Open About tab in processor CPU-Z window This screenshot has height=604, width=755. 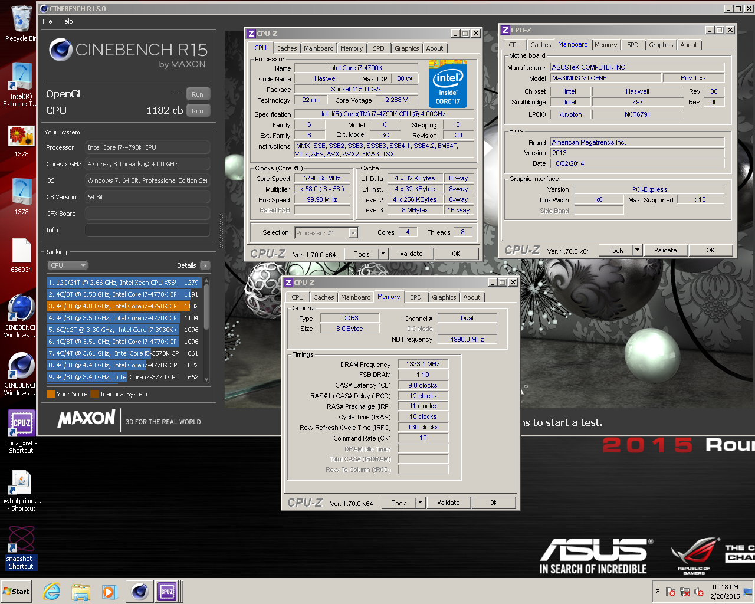(435, 48)
